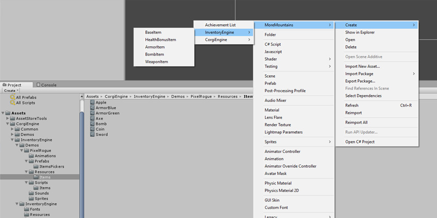Select C# Script from Create menu
The image size is (437, 218).
[294, 44]
